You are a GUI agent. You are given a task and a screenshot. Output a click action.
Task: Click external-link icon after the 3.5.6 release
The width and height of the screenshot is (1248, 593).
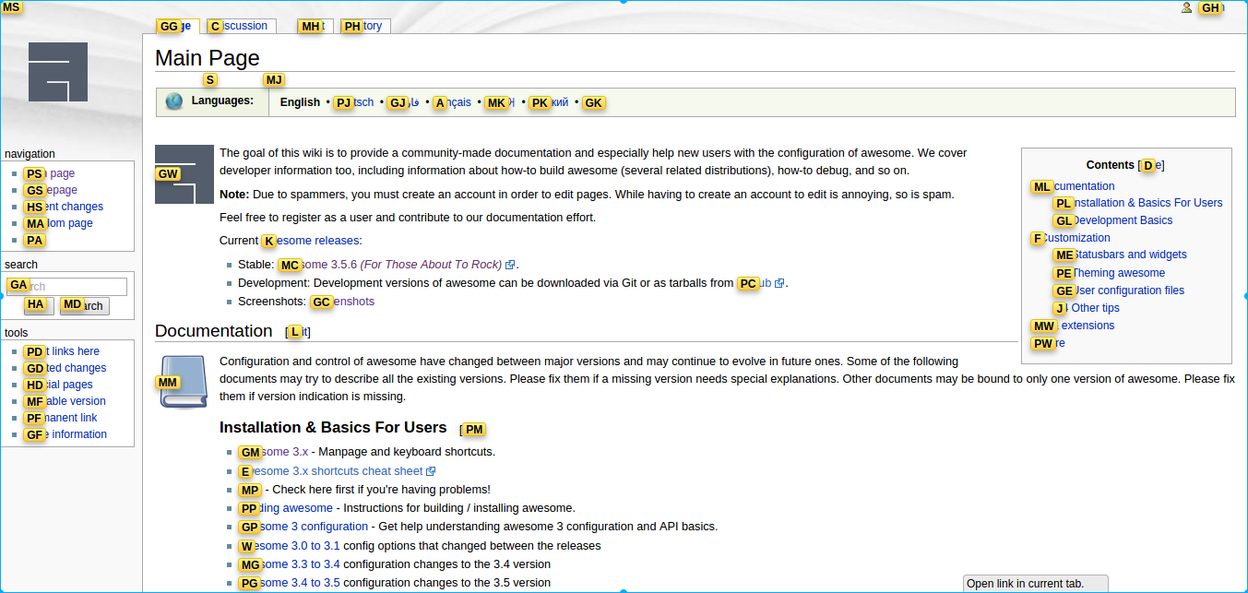(x=510, y=265)
